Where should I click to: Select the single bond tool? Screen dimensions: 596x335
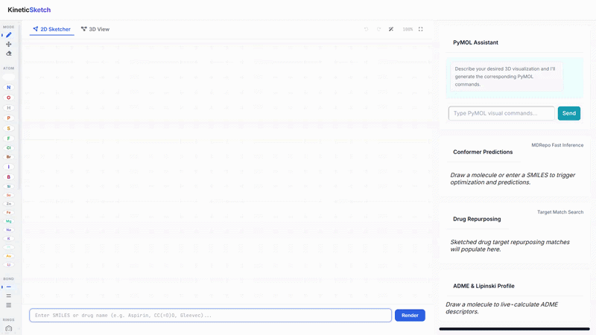(9, 287)
